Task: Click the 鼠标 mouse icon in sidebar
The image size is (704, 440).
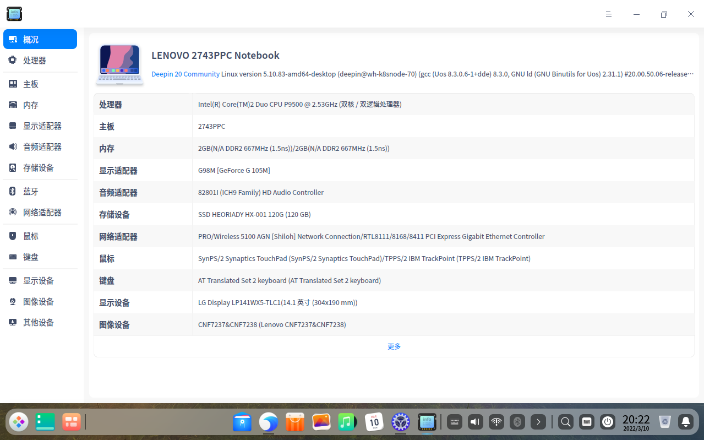Action: pyautogui.click(x=13, y=236)
